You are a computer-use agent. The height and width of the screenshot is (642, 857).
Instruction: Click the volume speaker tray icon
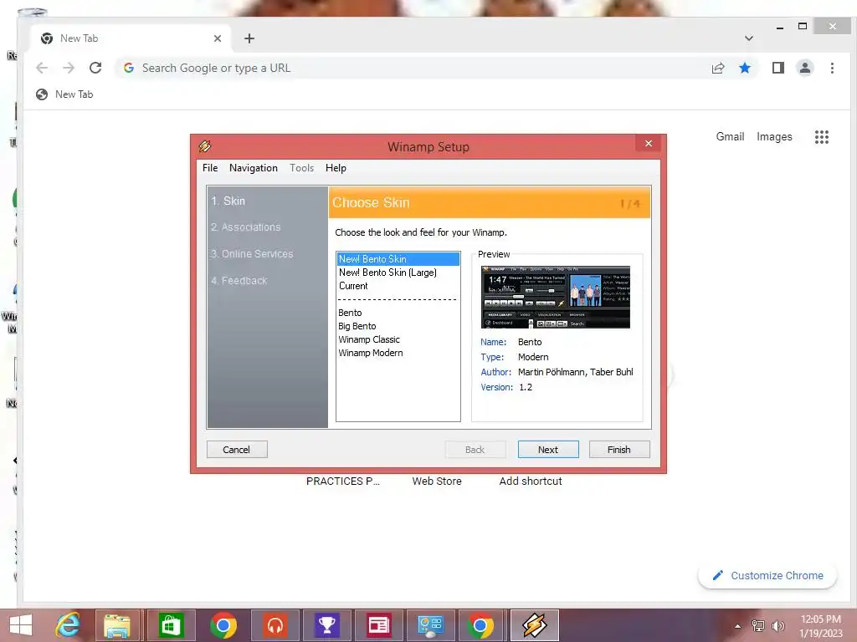click(x=777, y=626)
